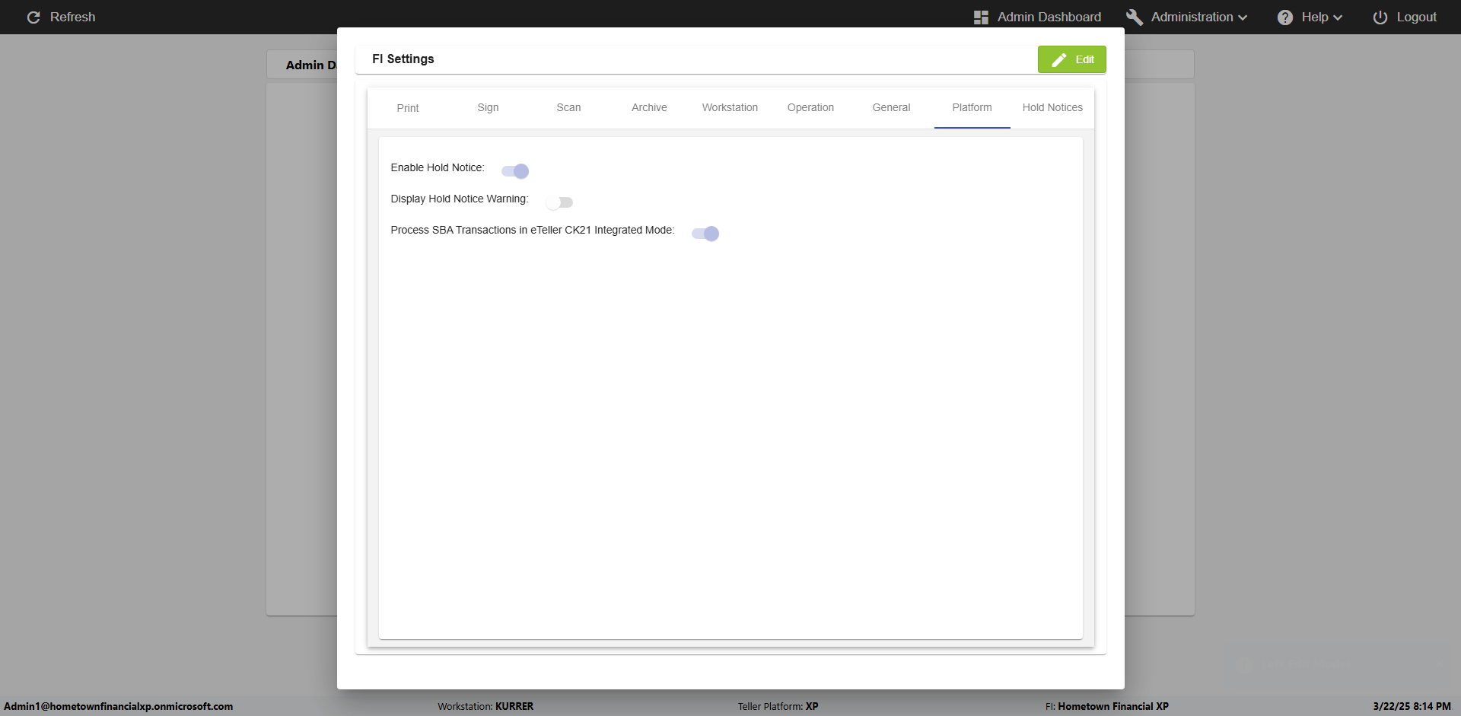
Task: Click the Enable Hold Notice label
Action: pos(438,167)
